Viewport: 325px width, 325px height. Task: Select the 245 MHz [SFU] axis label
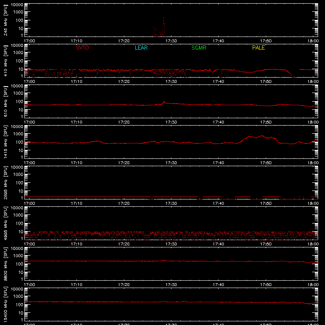point(6,20)
